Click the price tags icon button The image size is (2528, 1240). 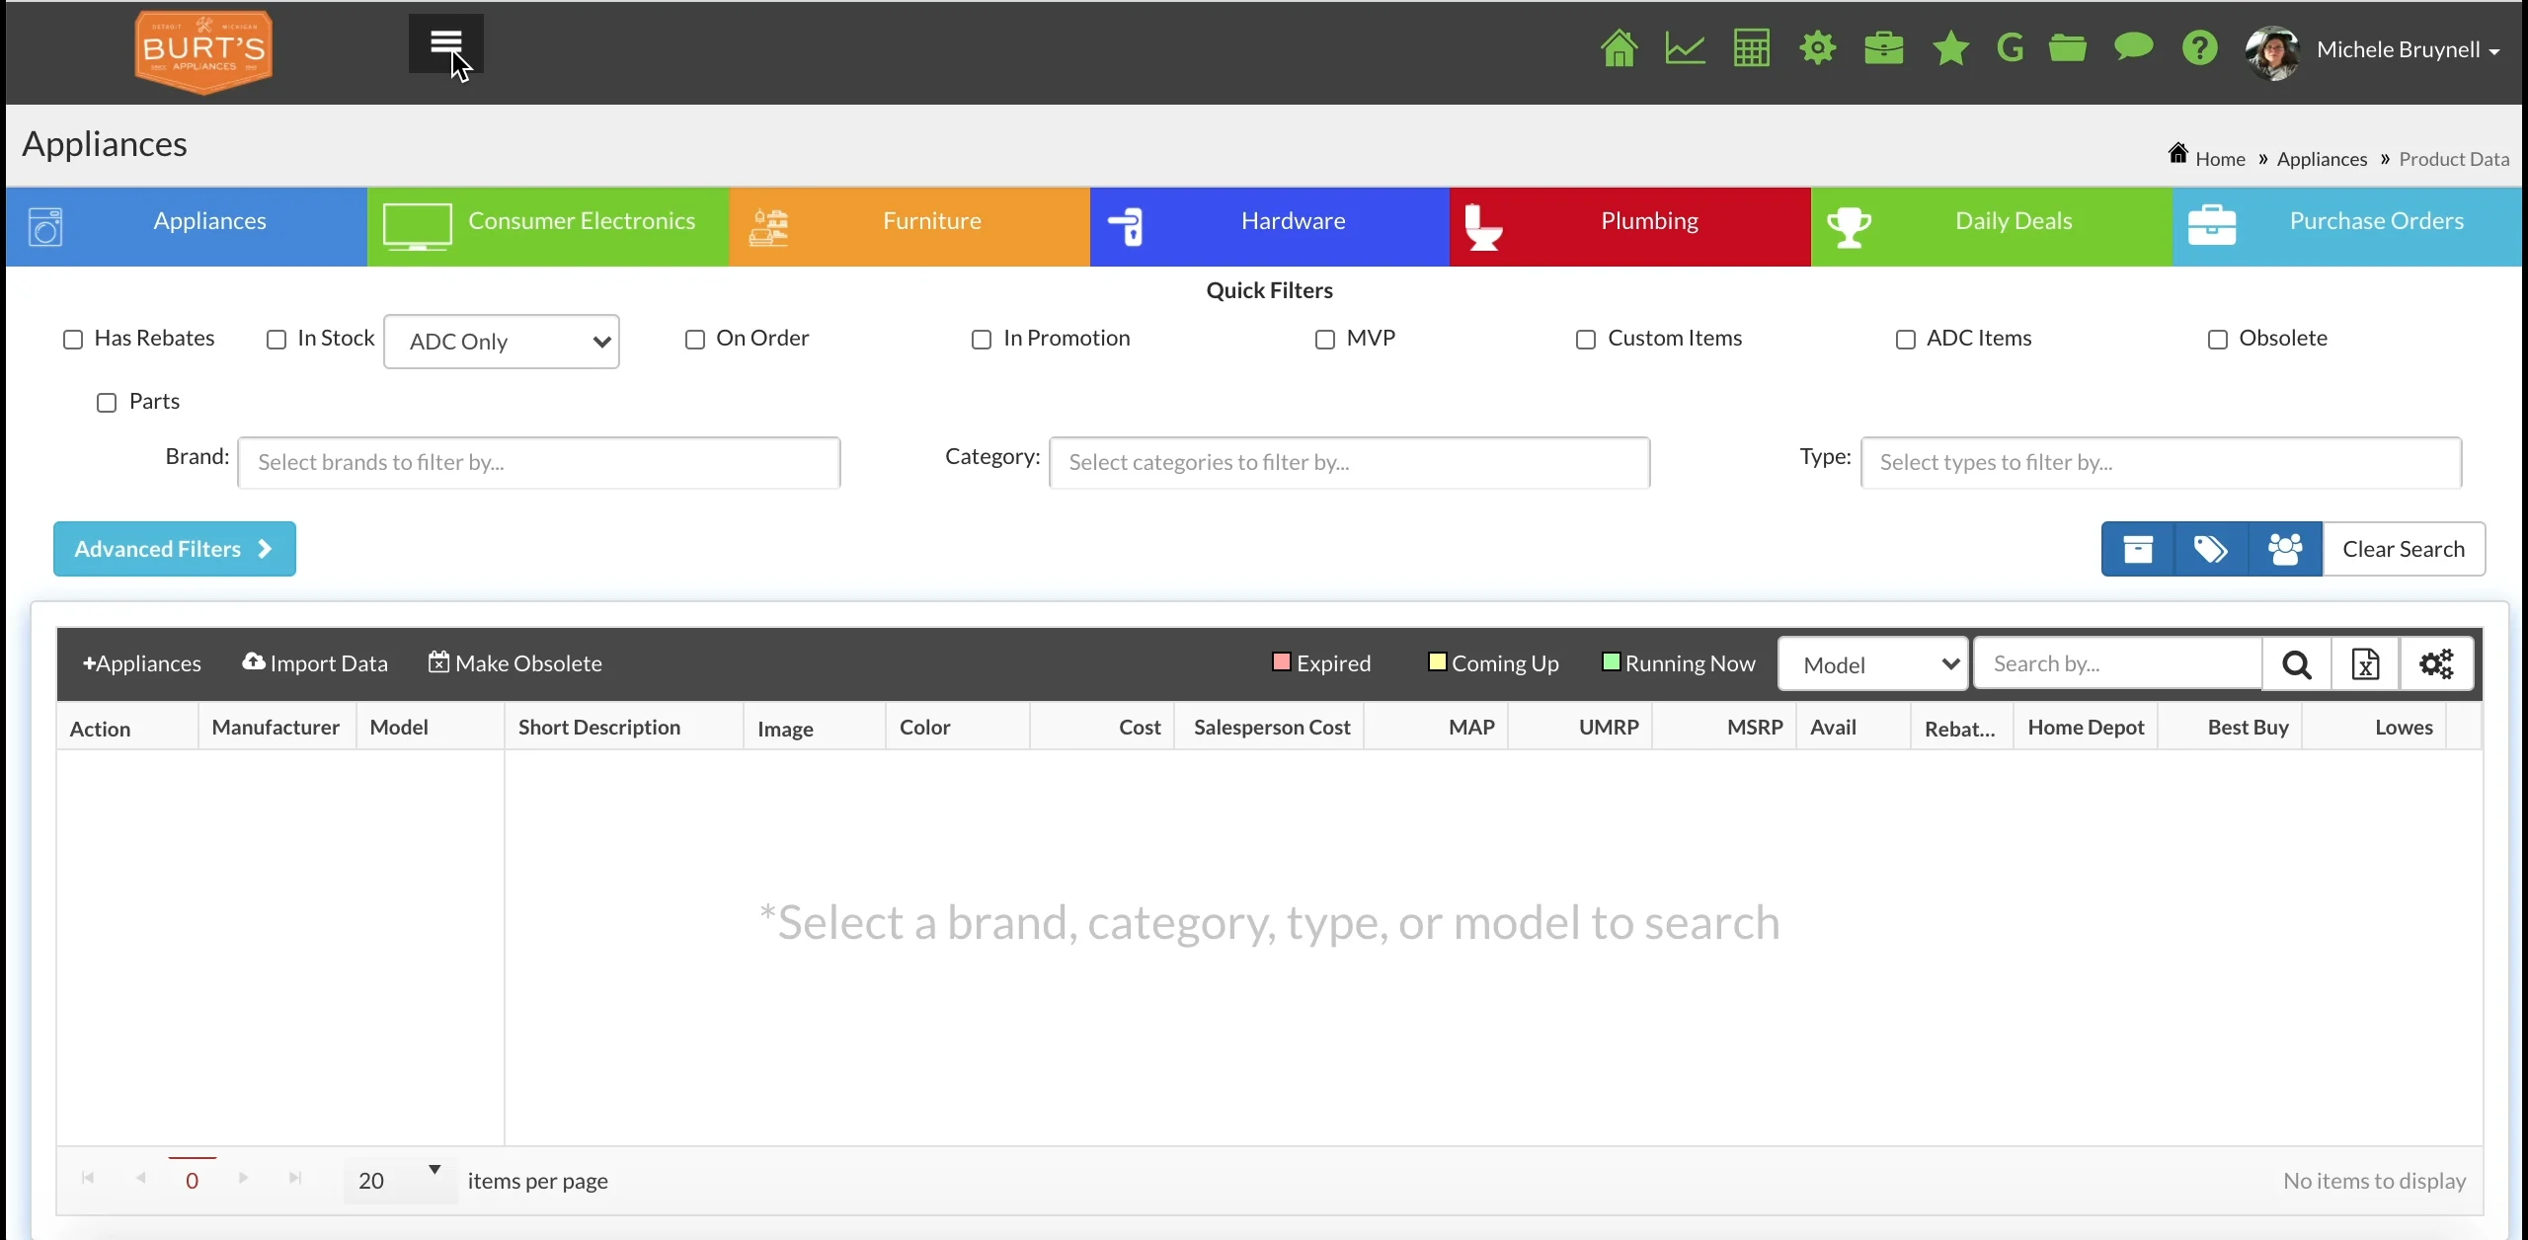pos(2210,549)
